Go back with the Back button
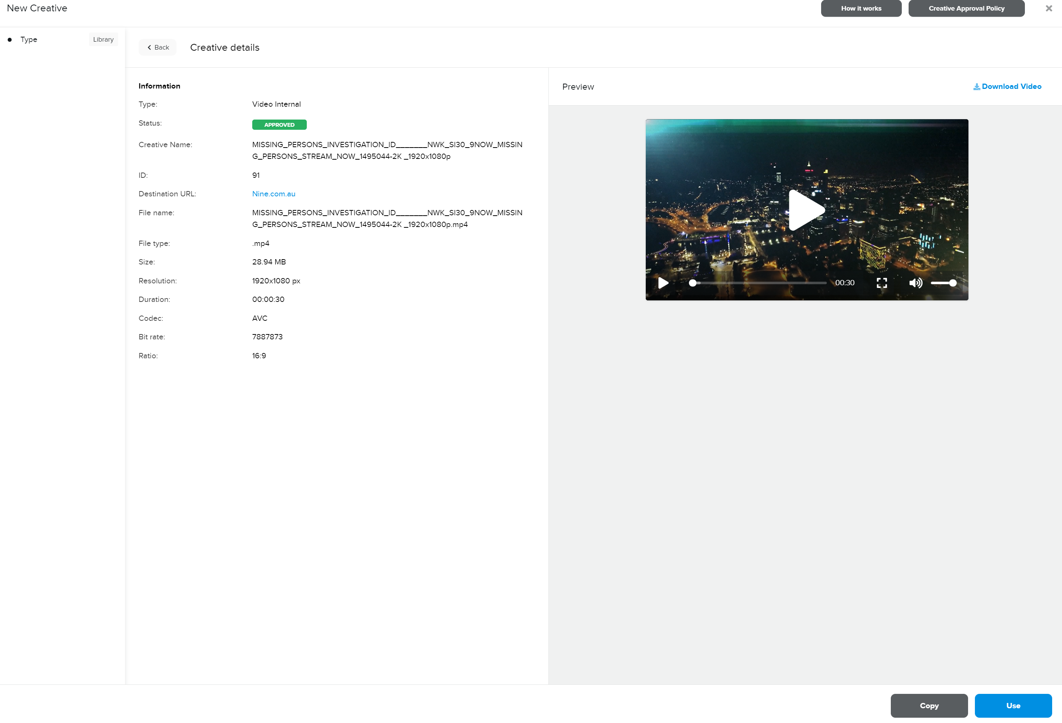 click(x=158, y=47)
